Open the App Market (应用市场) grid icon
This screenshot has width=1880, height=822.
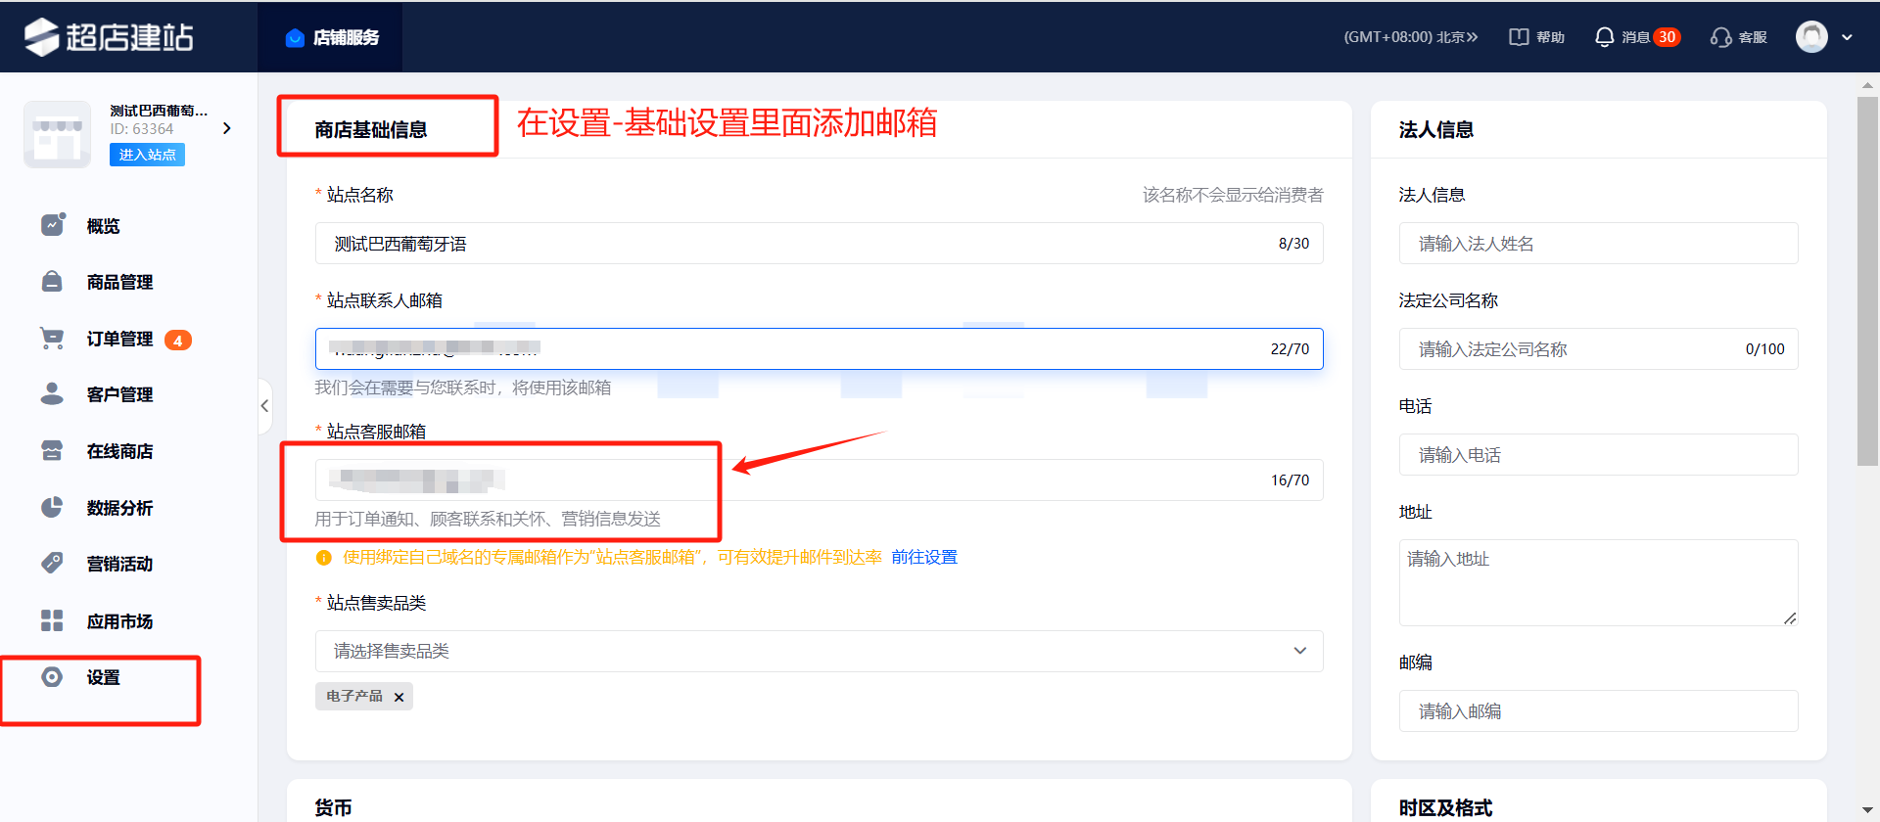click(52, 620)
